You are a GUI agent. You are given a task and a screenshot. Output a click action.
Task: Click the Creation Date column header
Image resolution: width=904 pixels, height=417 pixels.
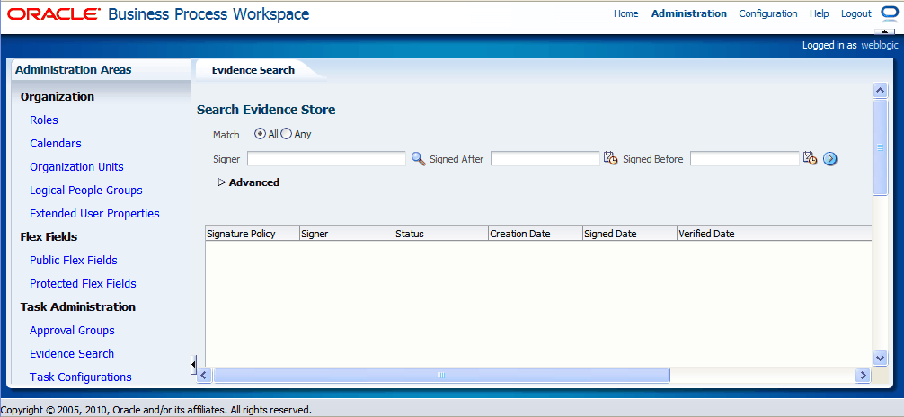(x=536, y=234)
